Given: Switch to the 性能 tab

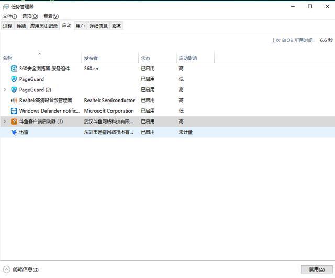Looking at the screenshot, I should tap(21, 26).
